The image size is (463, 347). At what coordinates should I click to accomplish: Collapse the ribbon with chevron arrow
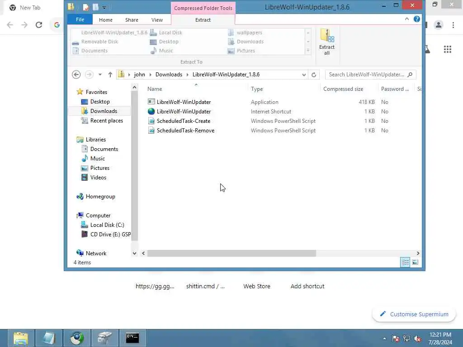point(406,19)
